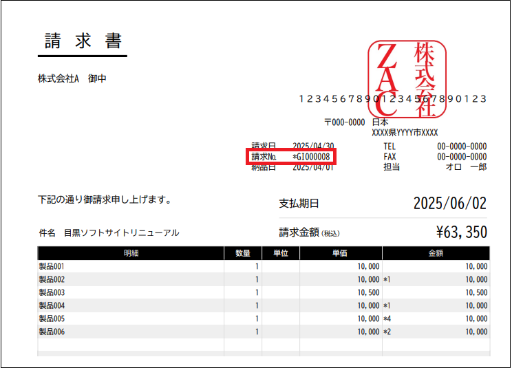Click the 請求金額 (税込) label
Viewport: 512px width, 368px height.
309,232
